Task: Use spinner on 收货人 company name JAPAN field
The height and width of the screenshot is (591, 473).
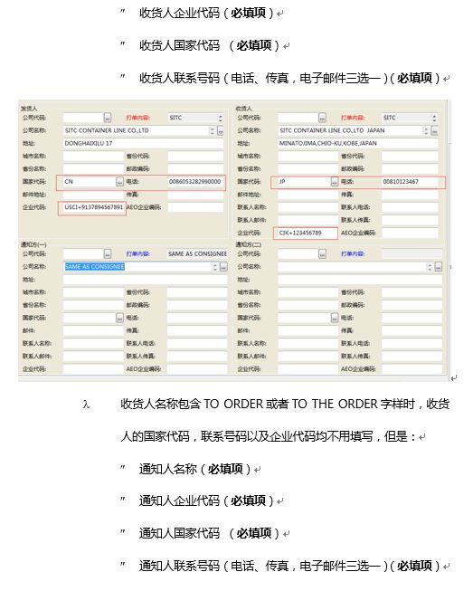Action: pyautogui.click(x=426, y=131)
